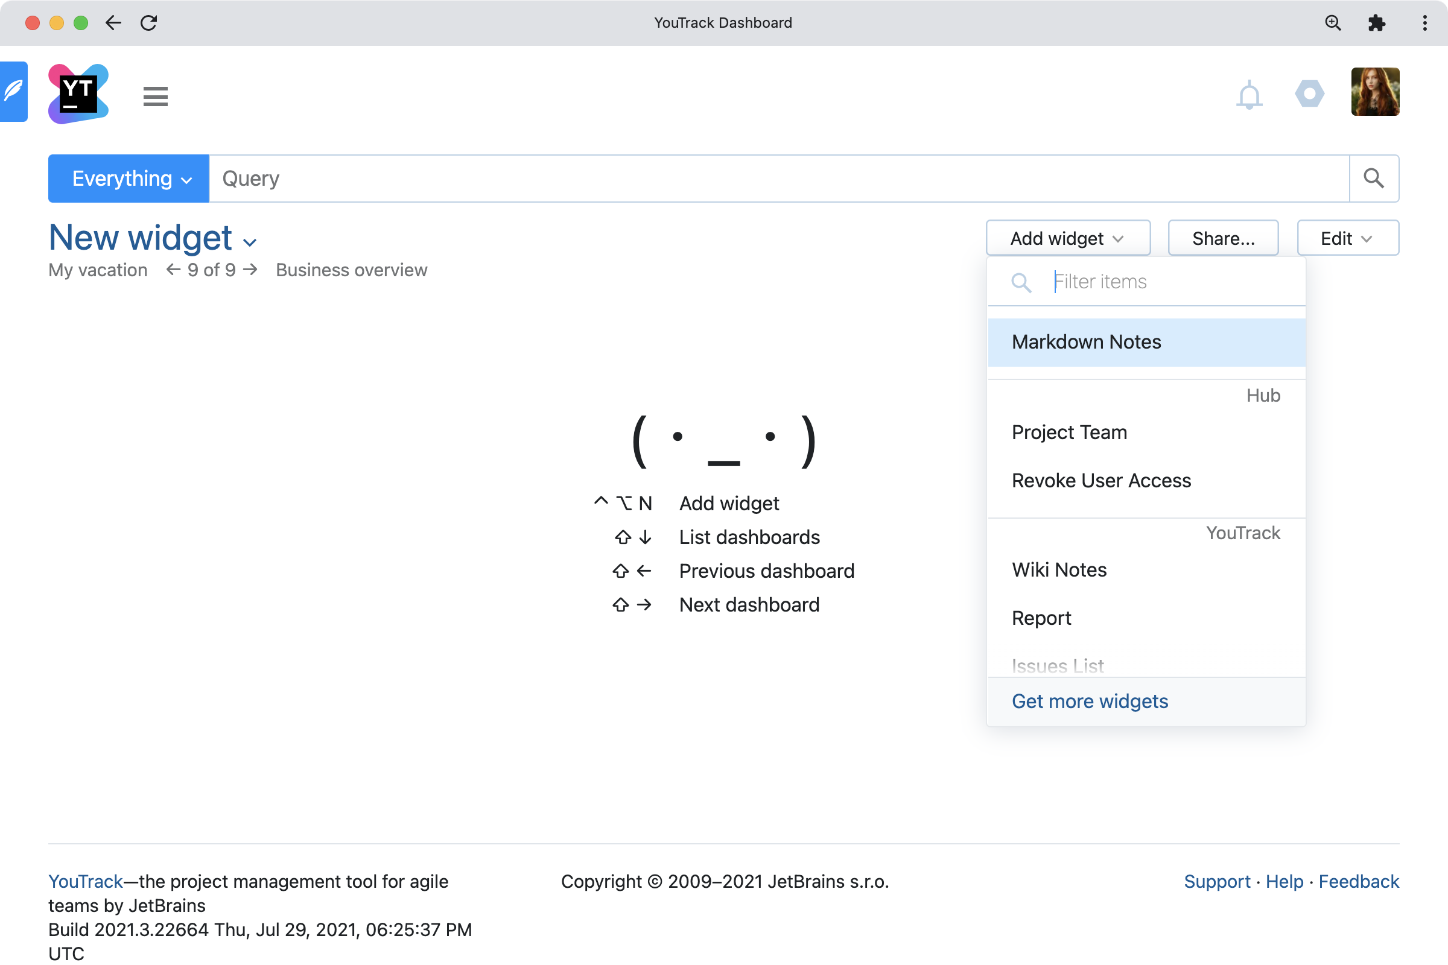1448x965 pixels.
Task: Open the browser extensions puzzle icon
Action: pyautogui.click(x=1377, y=23)
